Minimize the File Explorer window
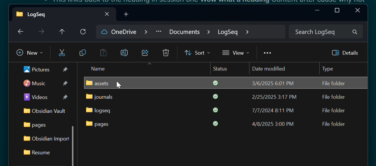Viewport: 376px width, 166px height. point(317,10)
